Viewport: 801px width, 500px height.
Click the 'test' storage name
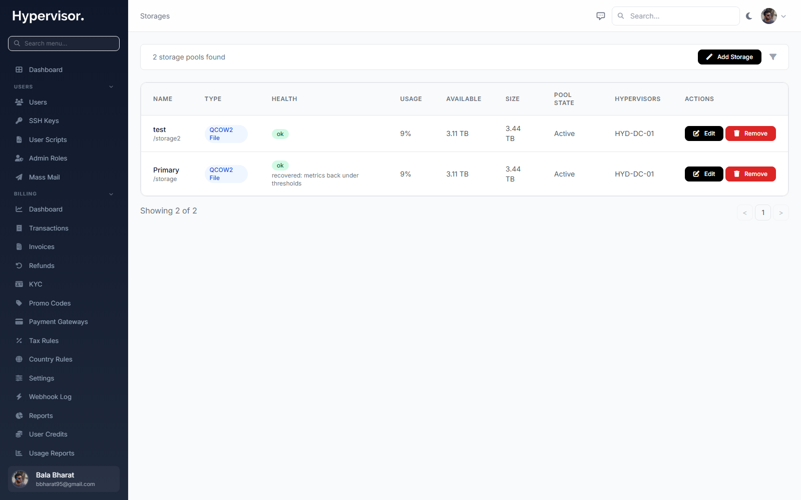159,129
